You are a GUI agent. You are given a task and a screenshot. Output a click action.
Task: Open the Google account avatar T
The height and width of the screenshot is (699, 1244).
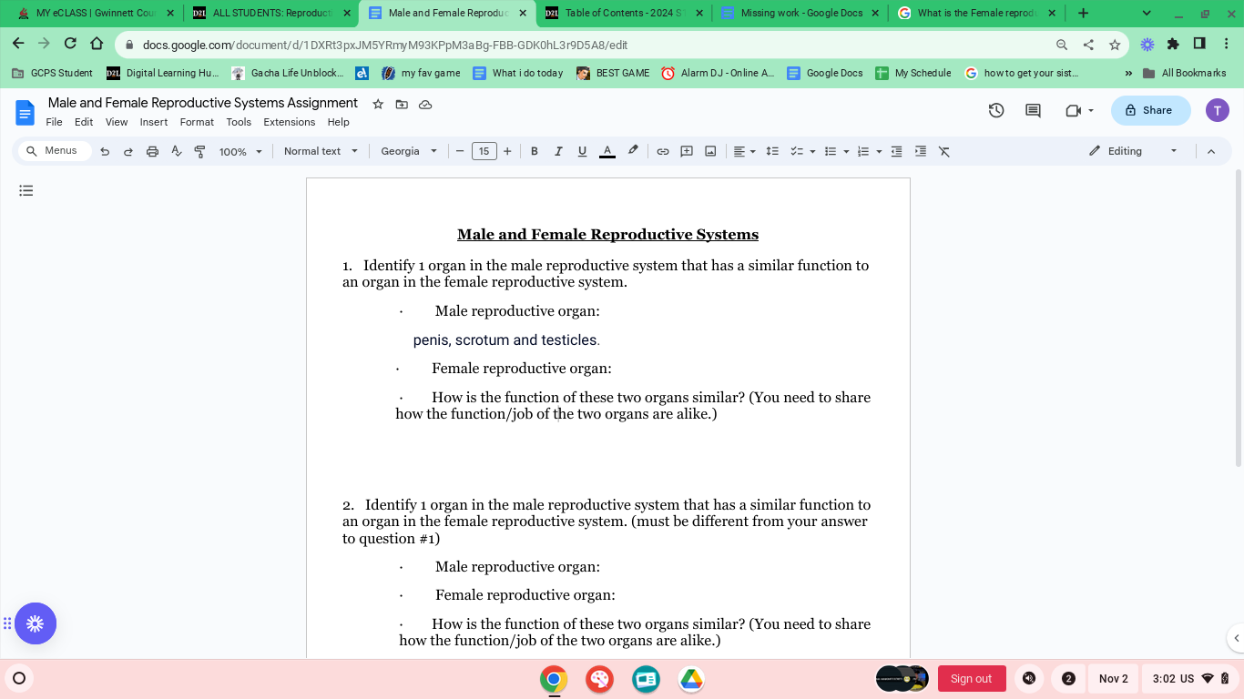pos(1218,110)
